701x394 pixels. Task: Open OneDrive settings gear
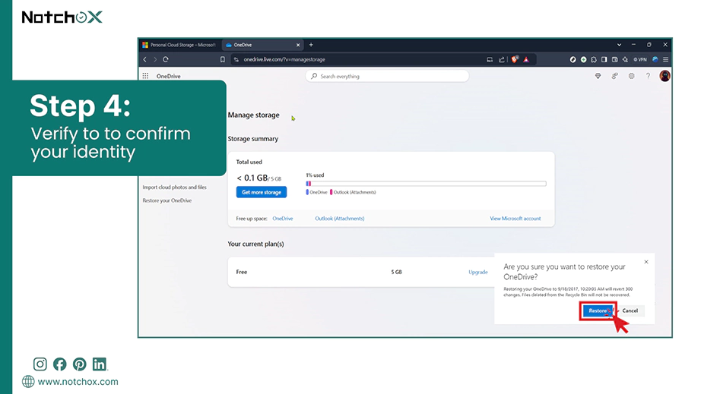pos(631,77)
